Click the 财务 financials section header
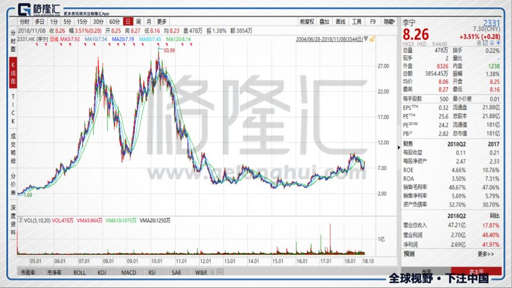512x288 pixels. (408, 144)
